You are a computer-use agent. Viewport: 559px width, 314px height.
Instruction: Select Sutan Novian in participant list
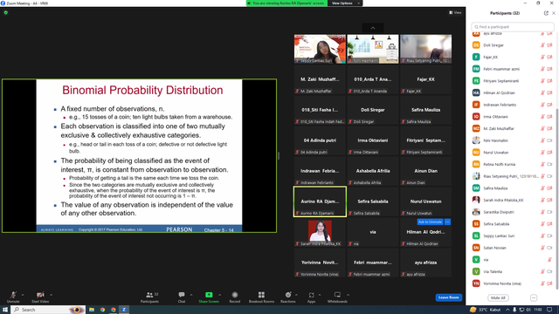click(513, 248)
